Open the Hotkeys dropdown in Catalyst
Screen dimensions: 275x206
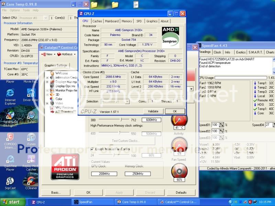coord(67,54)
